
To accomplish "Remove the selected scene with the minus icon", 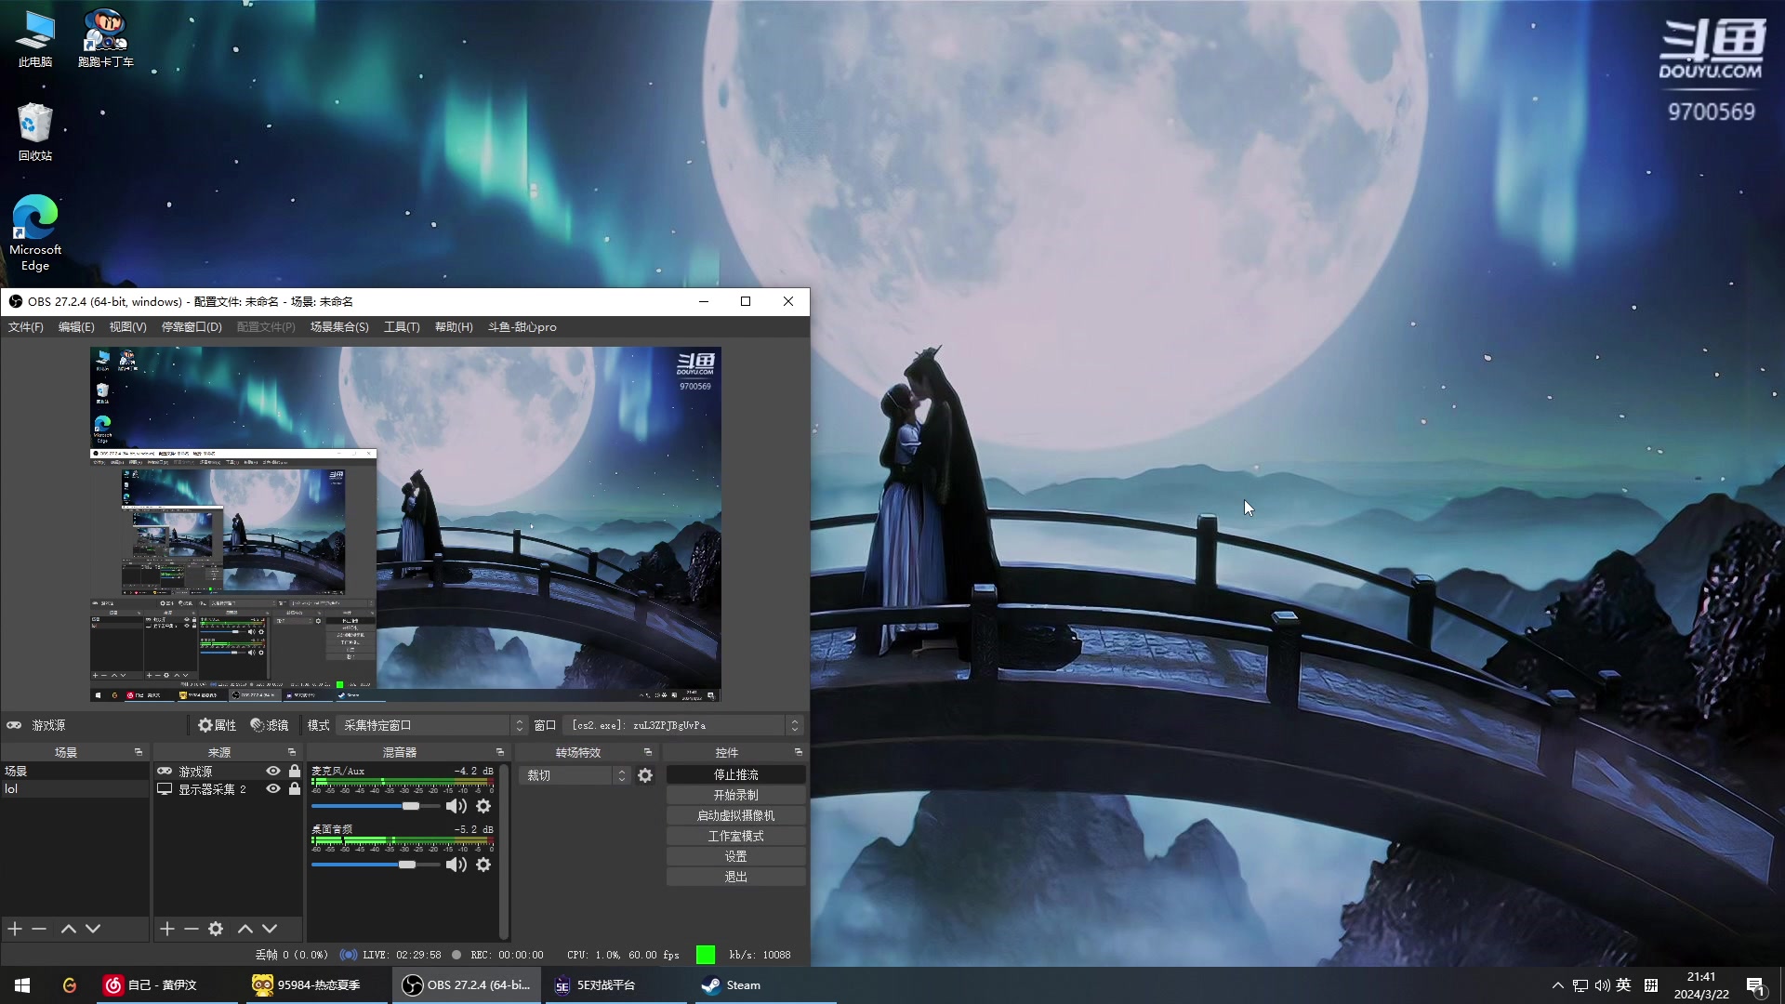I will pyautogui.click(x=39, y=929).
